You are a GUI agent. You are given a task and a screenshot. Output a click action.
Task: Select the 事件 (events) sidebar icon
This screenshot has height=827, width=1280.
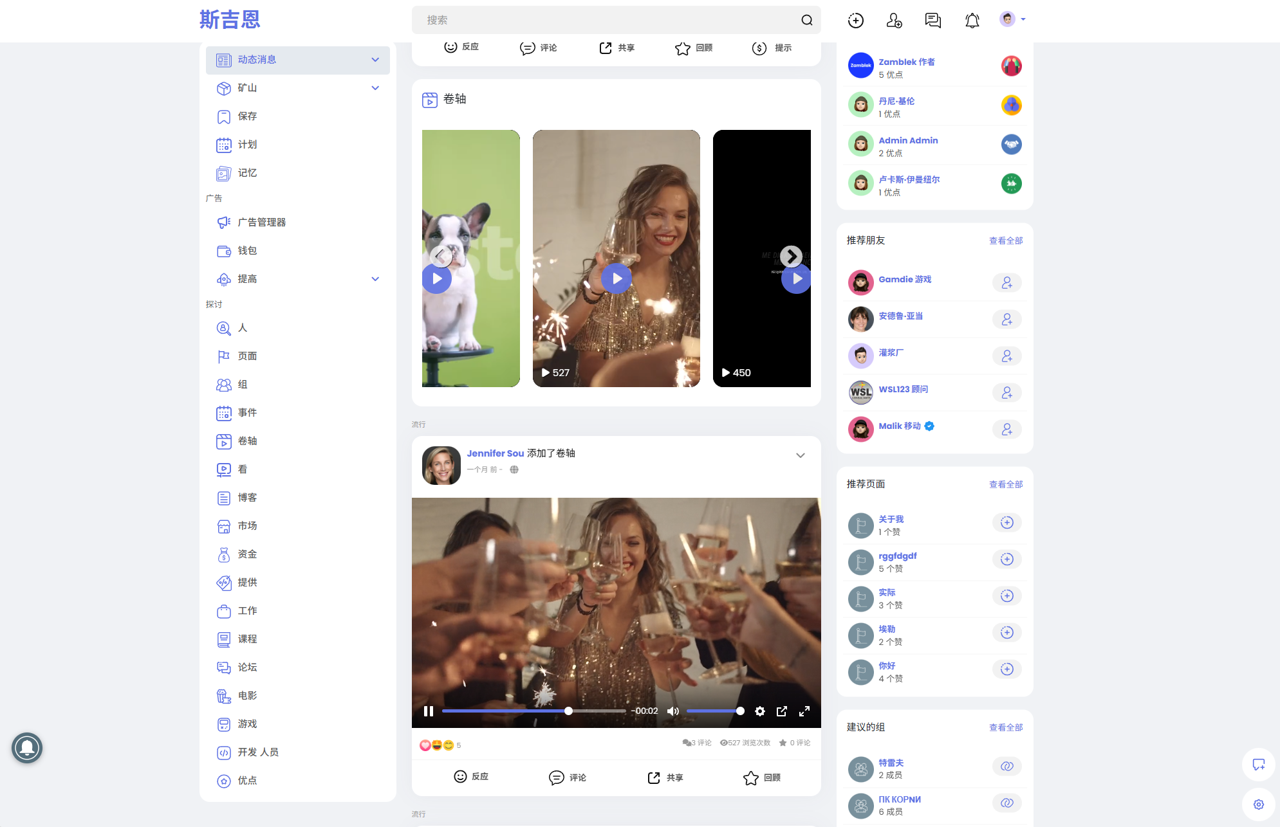pos(224,412)
